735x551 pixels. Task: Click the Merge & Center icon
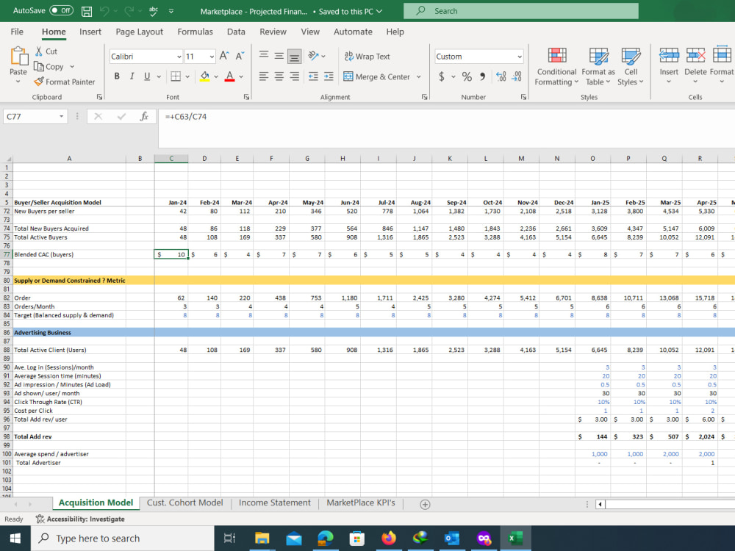tap(348, 76)
